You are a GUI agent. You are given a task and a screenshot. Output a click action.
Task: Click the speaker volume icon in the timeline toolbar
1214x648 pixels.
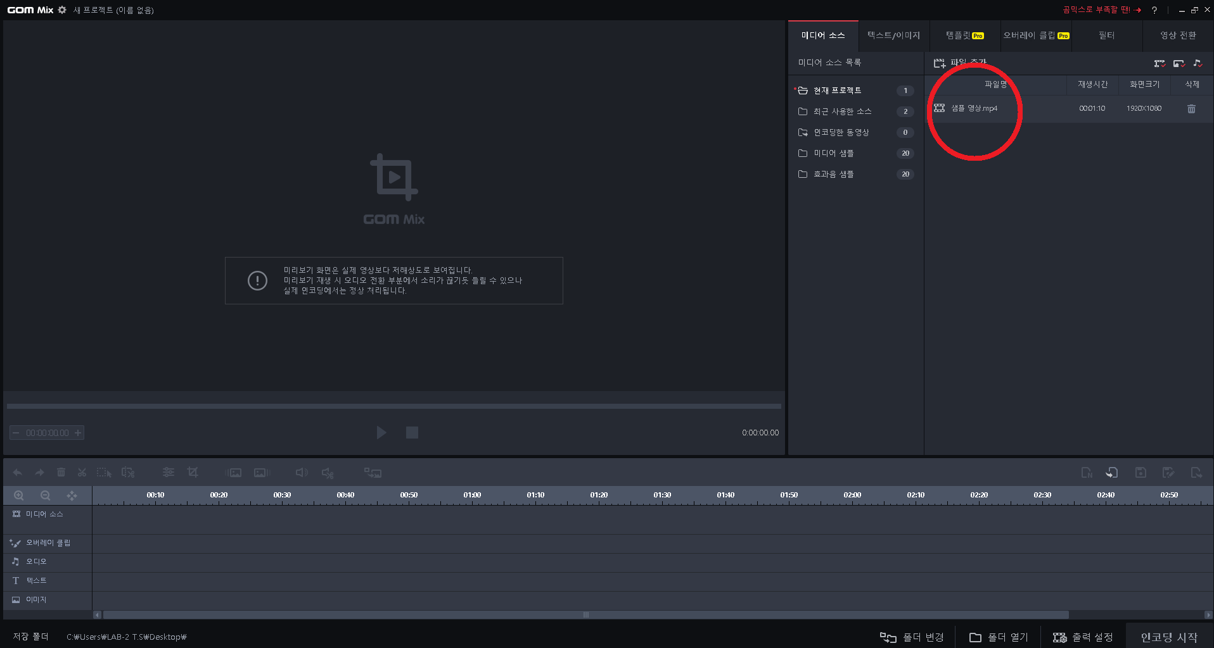(x=302, y=473)
